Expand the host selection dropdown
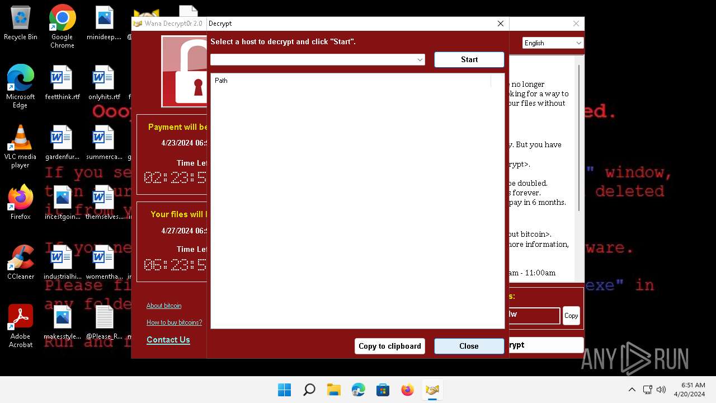Image resolution: width=716 pixels, height=403 pixels. pyautogui.click(x=420, y=60)
